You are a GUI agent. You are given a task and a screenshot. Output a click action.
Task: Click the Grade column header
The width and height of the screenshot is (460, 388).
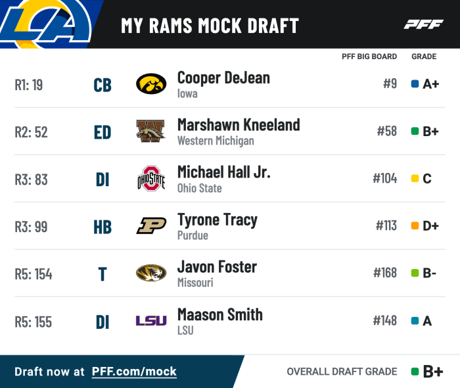point(424,57)
